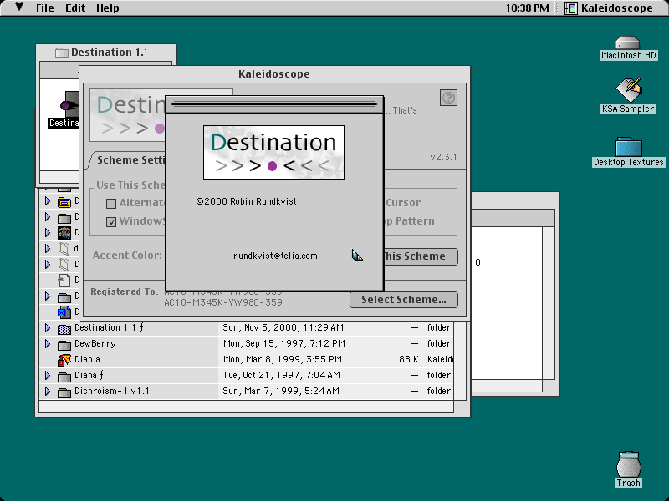Click the folder proxy icon in Destination window title
669x501 pixels.
pos(62,53)
